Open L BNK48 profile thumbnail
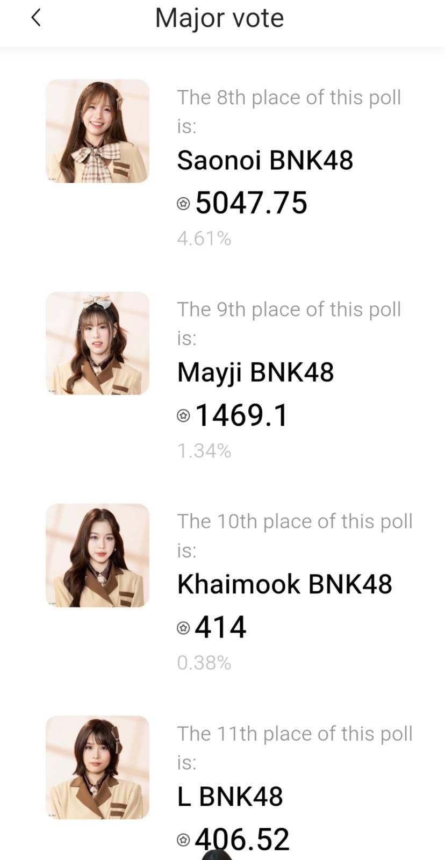Viewport: 445px width, 860px height. pyautogui.click(x=97, y=767)
